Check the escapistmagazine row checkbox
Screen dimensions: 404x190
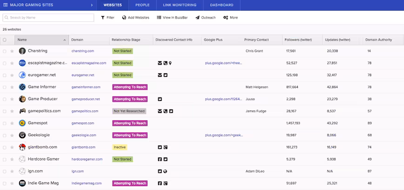[x=4, y=63]
